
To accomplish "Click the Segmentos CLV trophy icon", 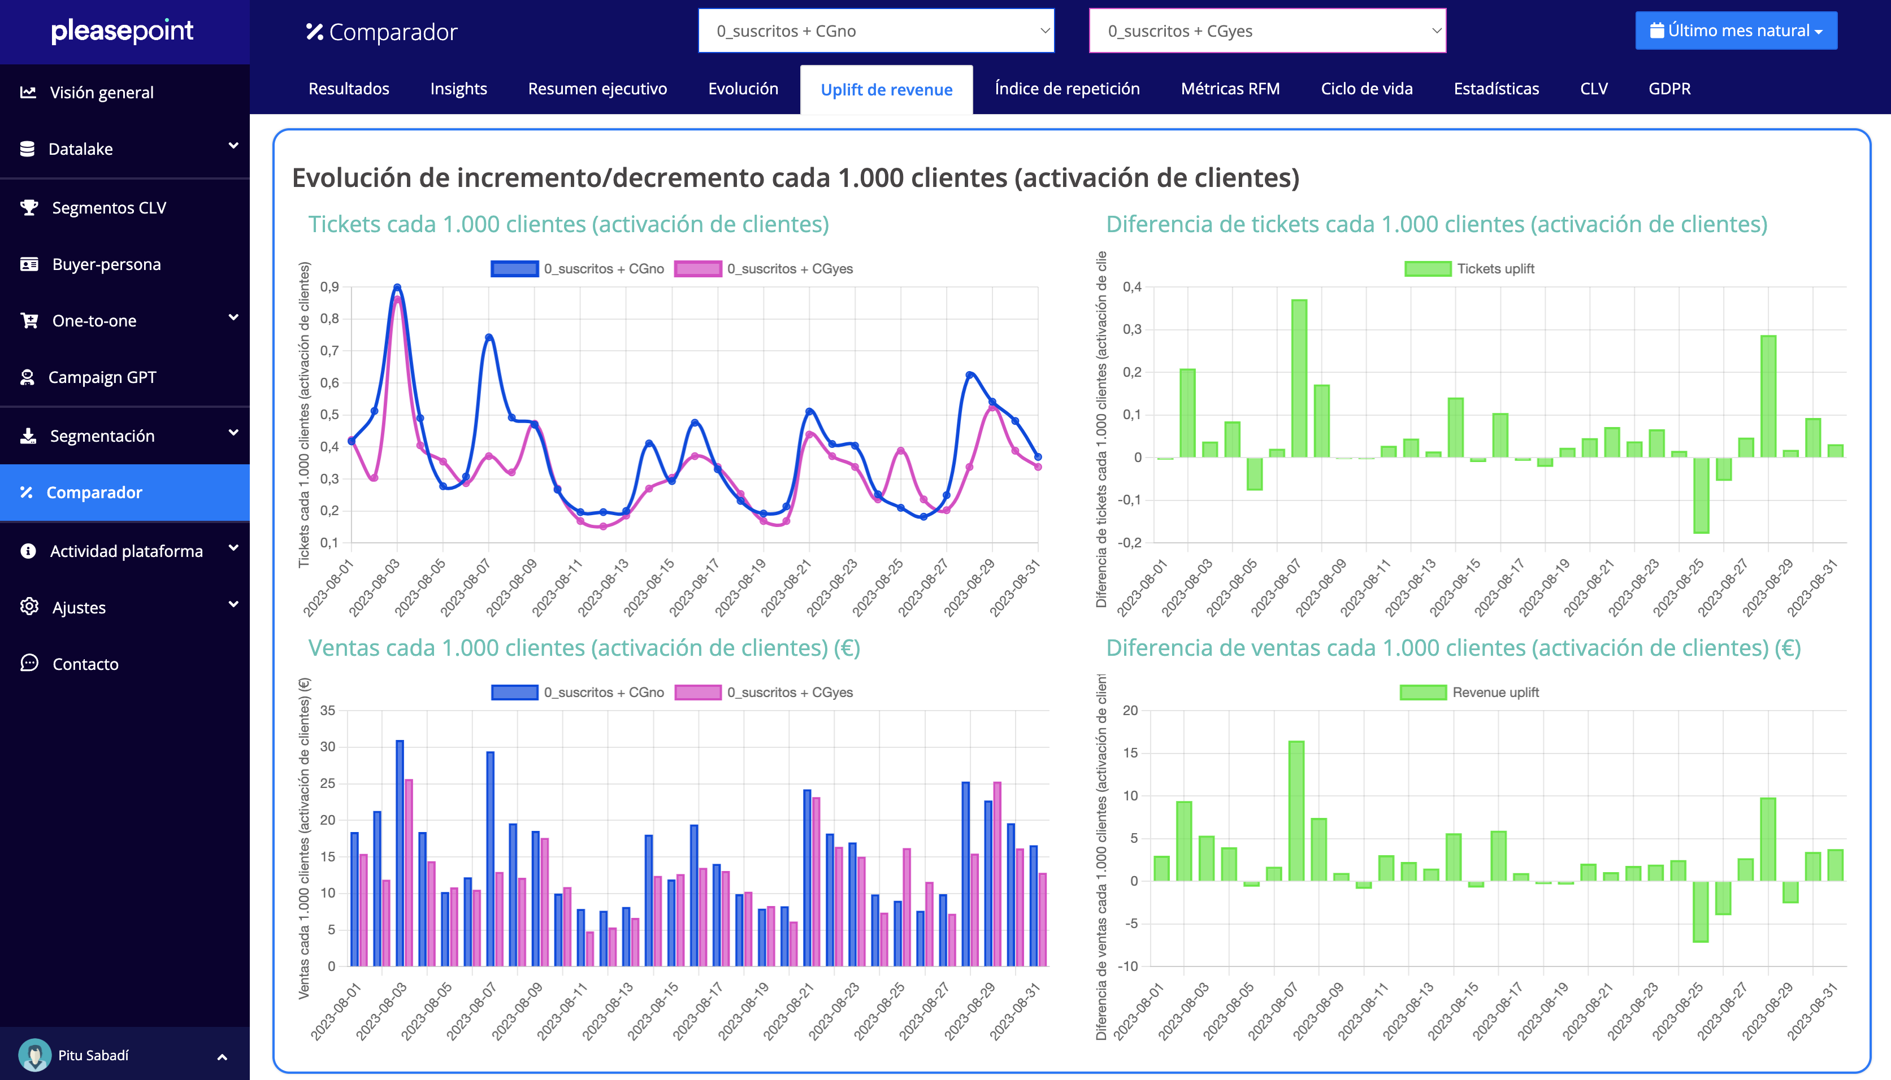I will (x=29, y=208).
